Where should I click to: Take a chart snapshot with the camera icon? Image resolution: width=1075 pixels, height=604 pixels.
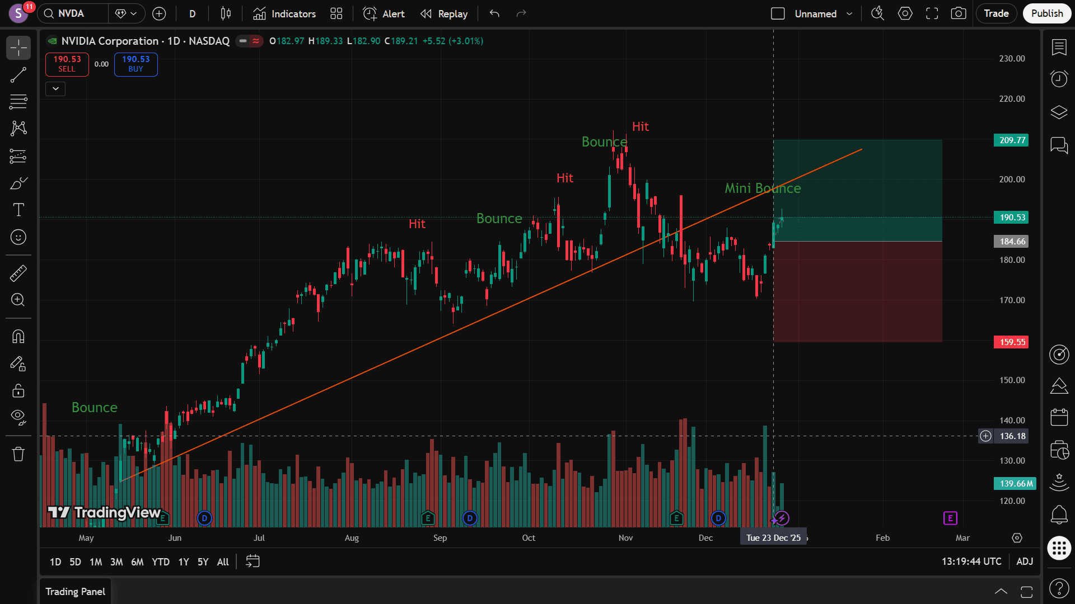pos(958,13)
